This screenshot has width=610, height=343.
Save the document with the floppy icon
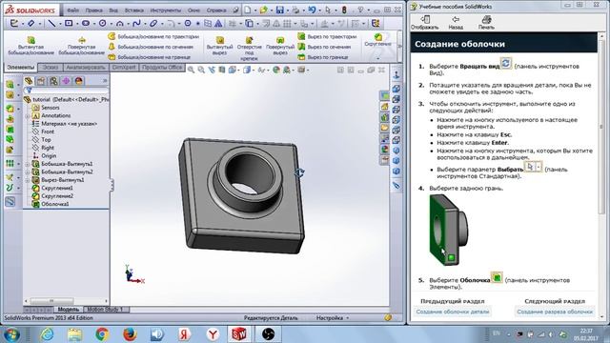279,10
